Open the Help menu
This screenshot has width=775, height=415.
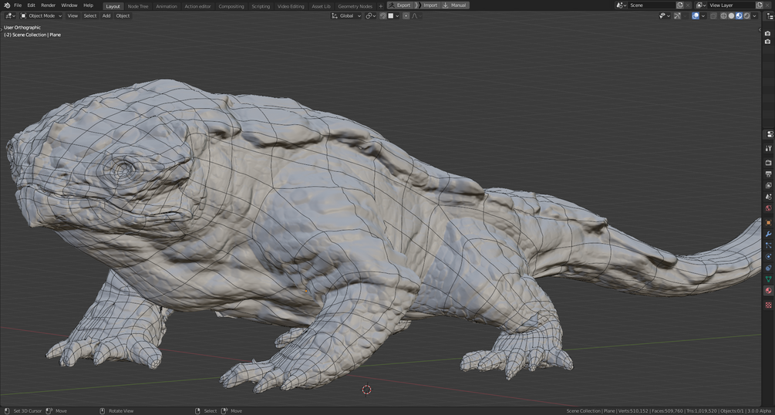(x=88, y=5)
